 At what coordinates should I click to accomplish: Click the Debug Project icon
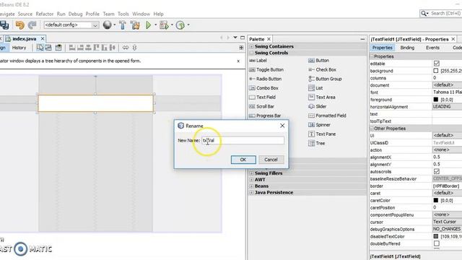click(164, 25)
